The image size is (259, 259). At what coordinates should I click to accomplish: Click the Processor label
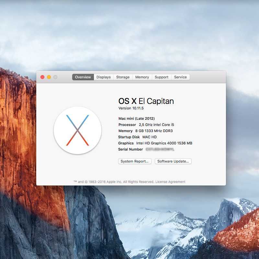[x=127, y=125]
